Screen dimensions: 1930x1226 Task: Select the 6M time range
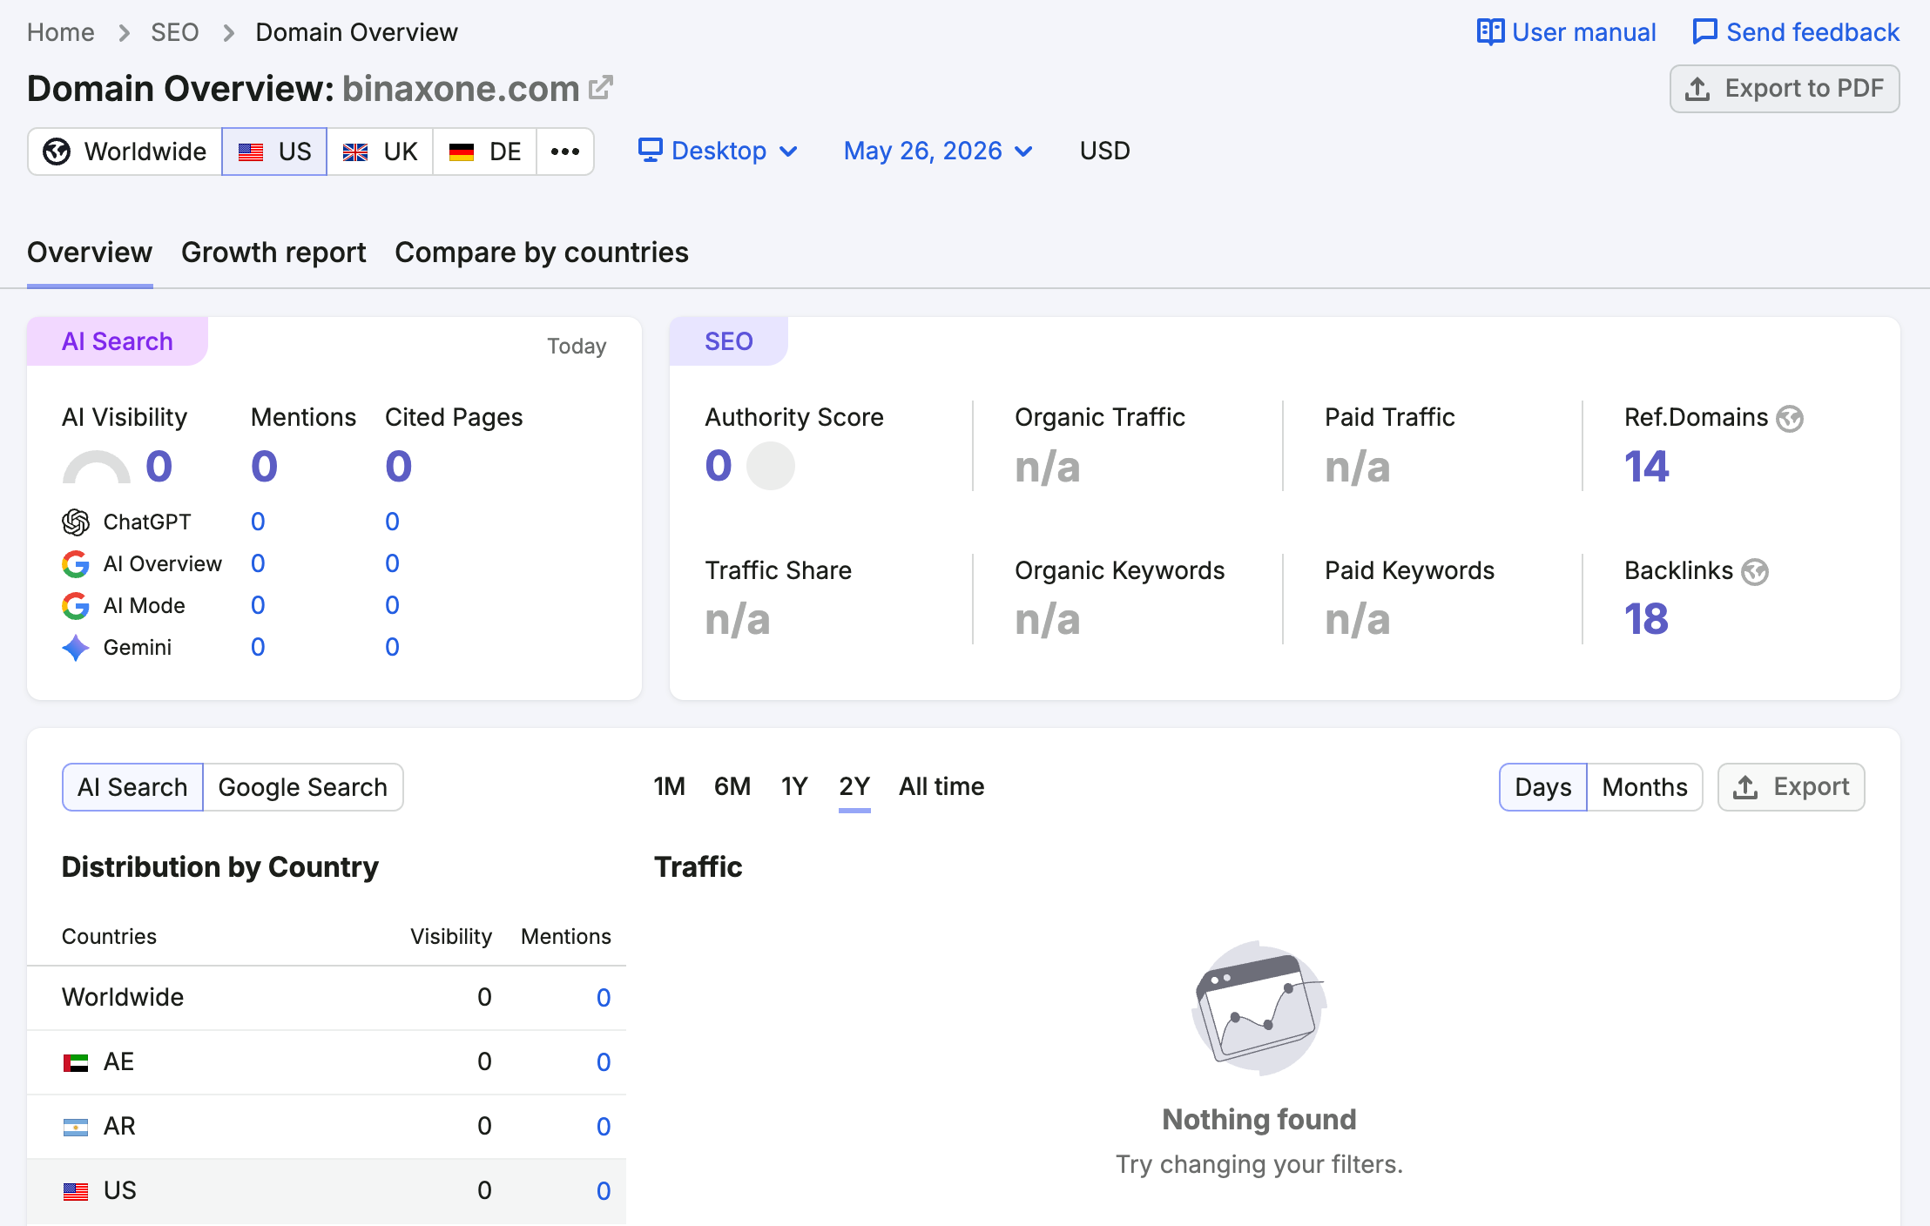click(x=732, y=786)
